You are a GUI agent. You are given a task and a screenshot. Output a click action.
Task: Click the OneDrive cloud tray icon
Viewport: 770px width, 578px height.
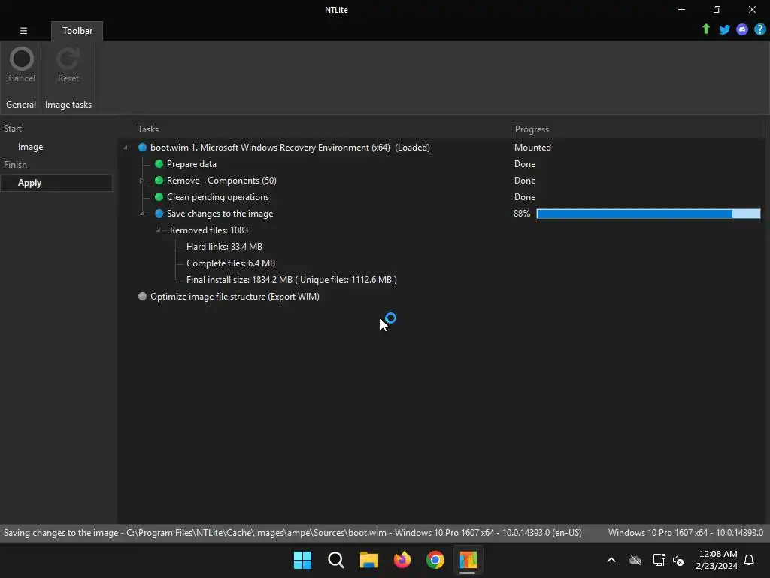[635, 560]
